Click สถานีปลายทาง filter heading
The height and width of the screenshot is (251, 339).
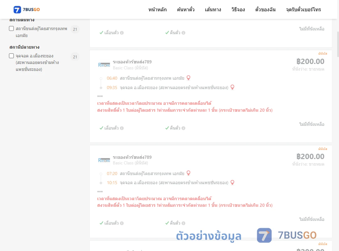pyautogui.click(x=24, y=47)
